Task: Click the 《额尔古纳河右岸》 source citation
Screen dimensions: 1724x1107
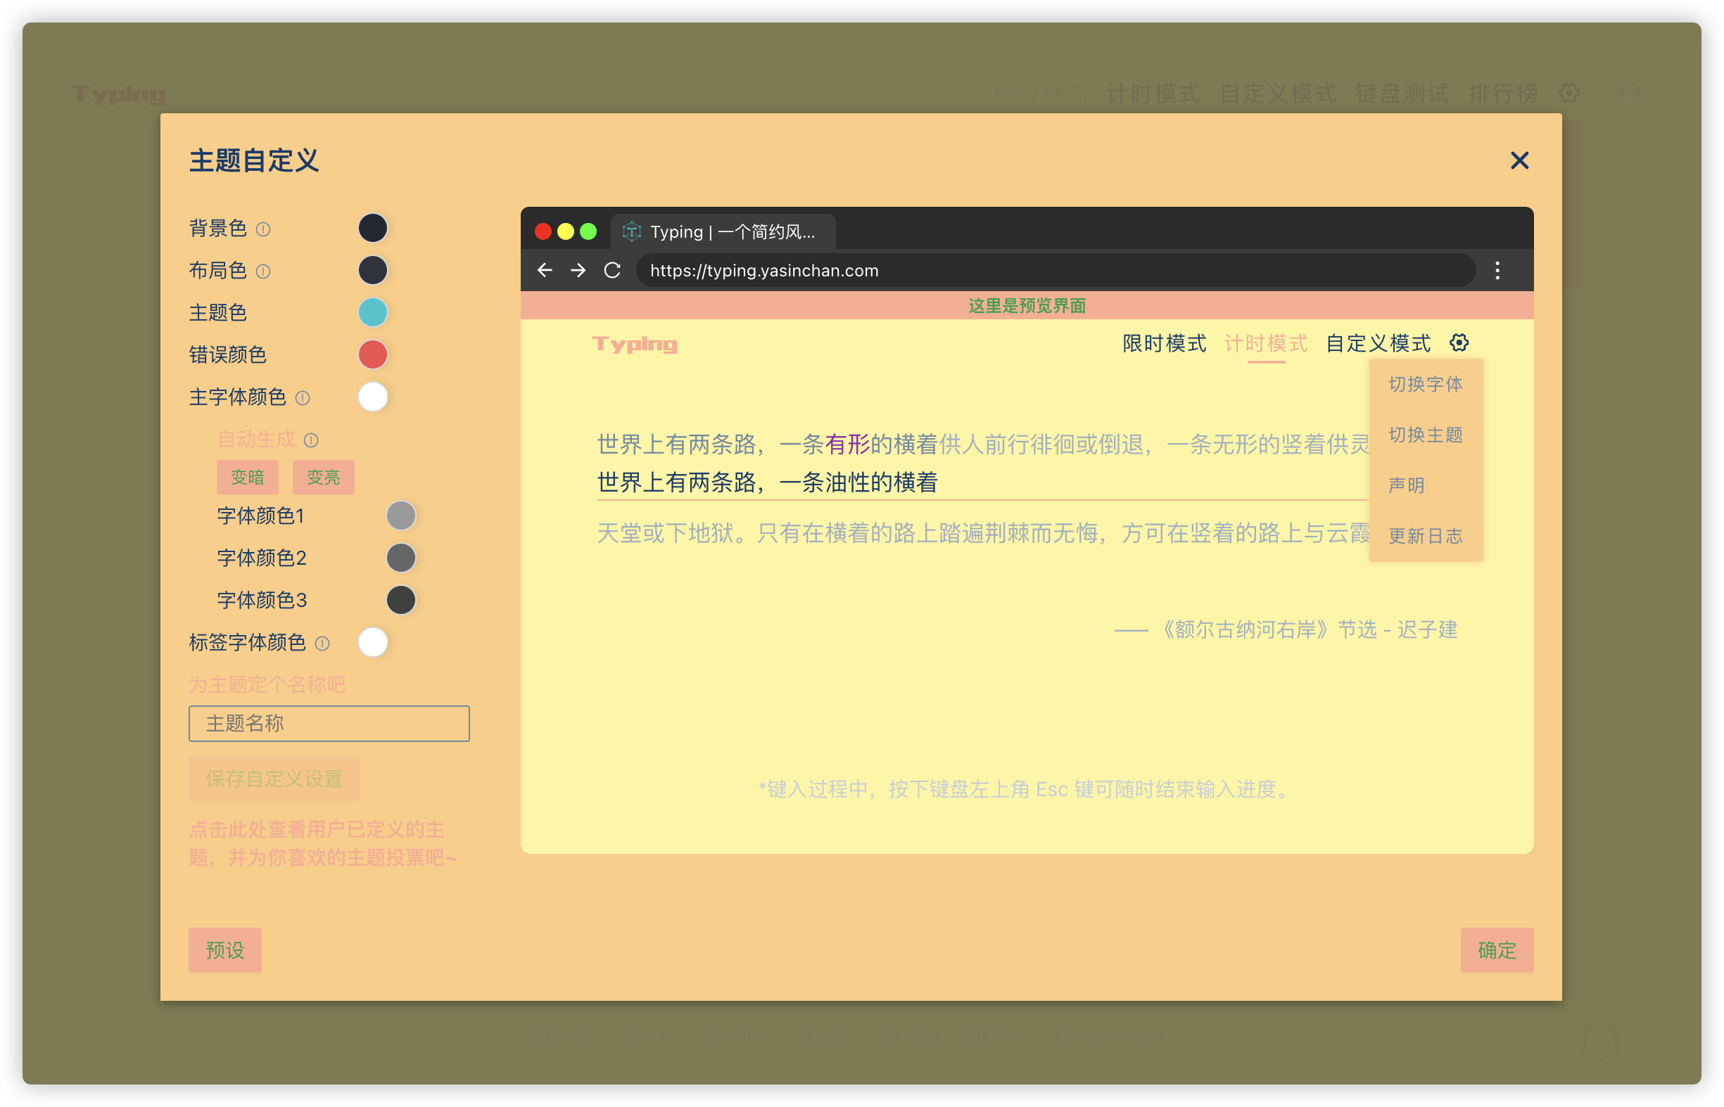Action: point(1286,630)
